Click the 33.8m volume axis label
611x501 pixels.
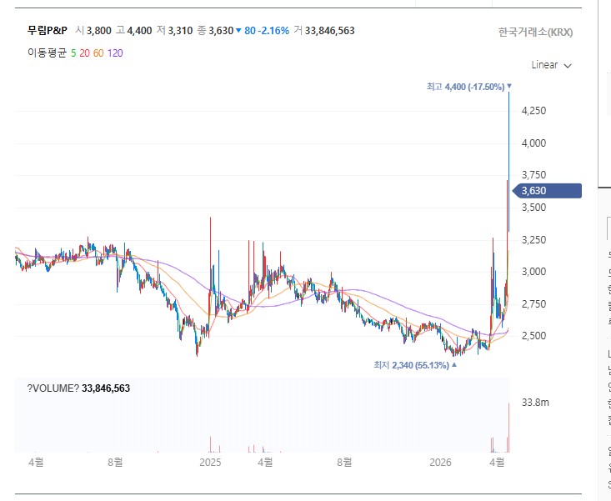(535, 403)
